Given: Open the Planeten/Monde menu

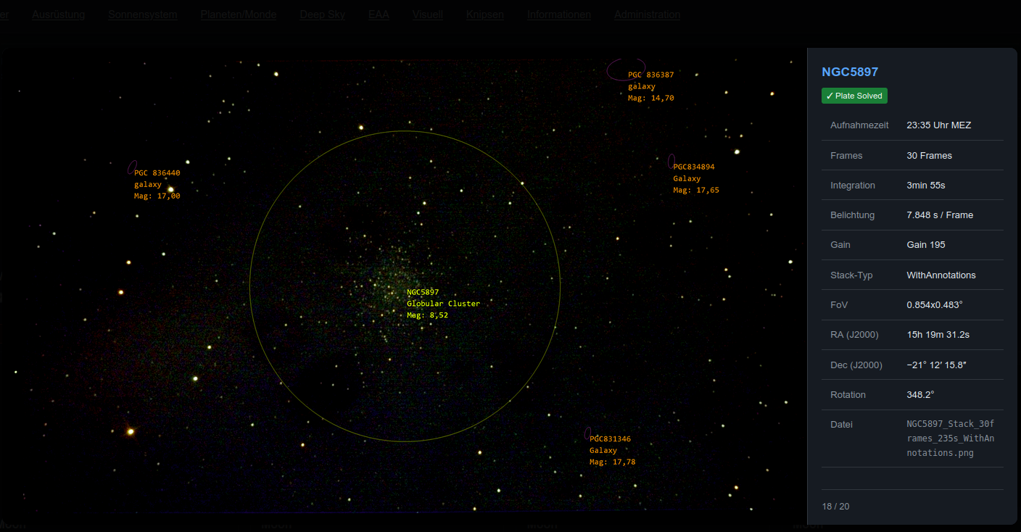Looking at the screenshot, I should pyautogui.click(x=239, y=14).
